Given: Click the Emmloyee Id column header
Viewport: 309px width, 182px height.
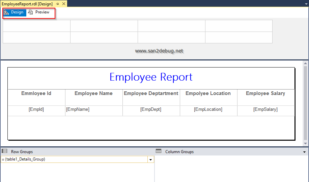Looking at the screenshot, I should pos(36,94).
